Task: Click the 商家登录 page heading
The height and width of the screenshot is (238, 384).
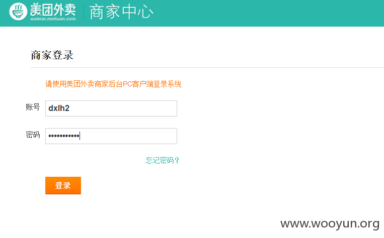Action: coord(52,55)
